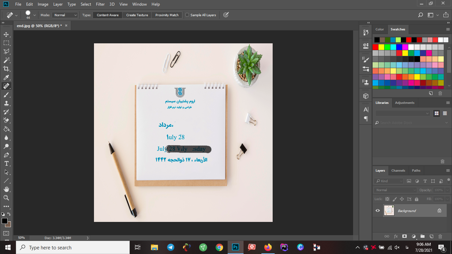Open the Clone Source panel icon
452x254 pixels.
click(x=366, y=82)
